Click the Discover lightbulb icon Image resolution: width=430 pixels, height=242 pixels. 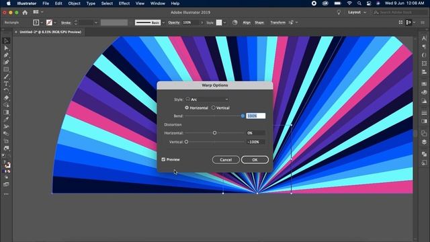[x=339, y=12]
